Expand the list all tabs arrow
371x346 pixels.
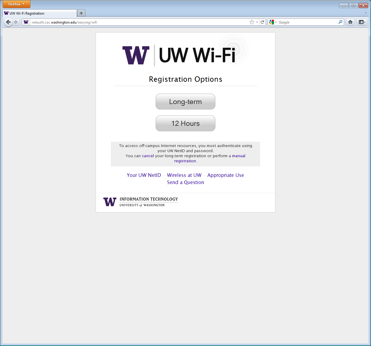point(366,13)
